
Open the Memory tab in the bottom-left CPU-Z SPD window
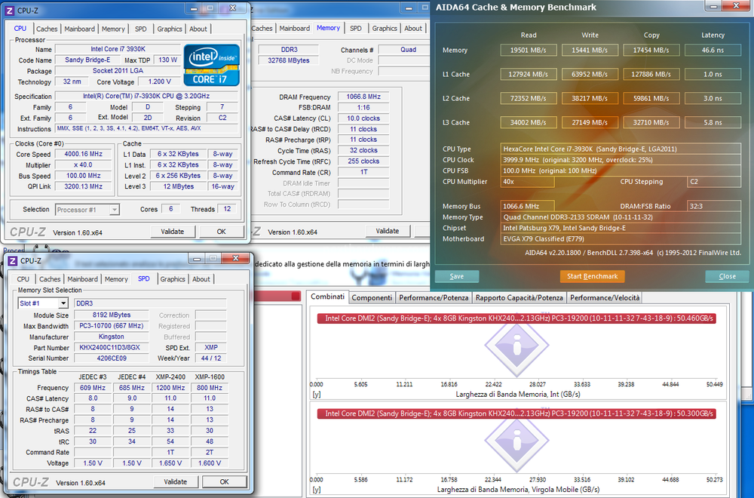(116, 279)
